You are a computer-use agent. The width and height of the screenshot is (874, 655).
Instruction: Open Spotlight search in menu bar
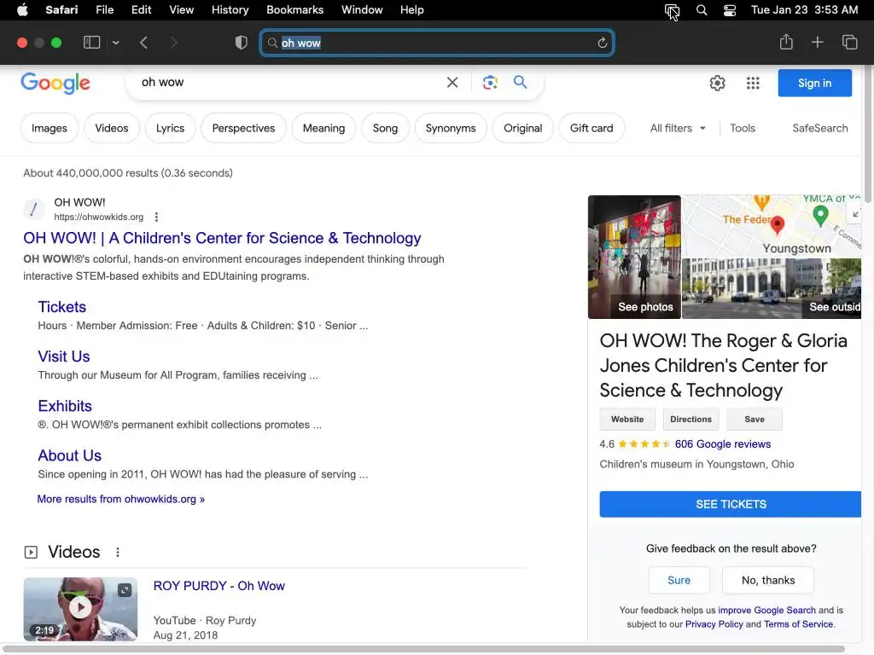(702, 10)
